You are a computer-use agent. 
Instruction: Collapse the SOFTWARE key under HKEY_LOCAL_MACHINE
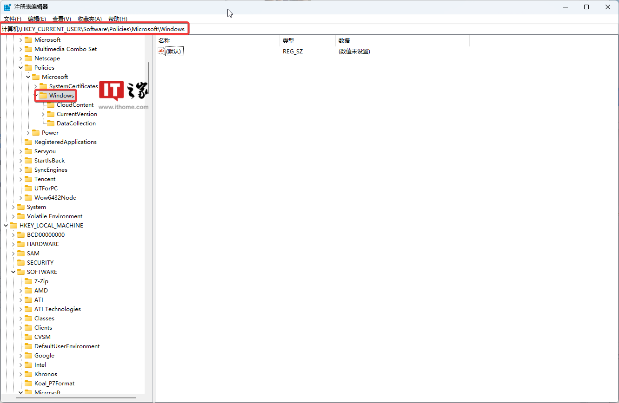pyautogui.click(x=13, y=272)
